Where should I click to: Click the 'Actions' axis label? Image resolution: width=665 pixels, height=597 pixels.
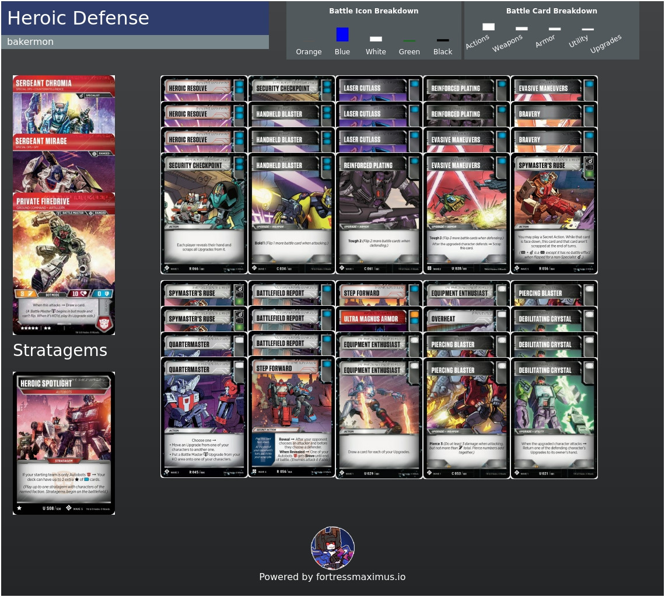click(478, 41)
